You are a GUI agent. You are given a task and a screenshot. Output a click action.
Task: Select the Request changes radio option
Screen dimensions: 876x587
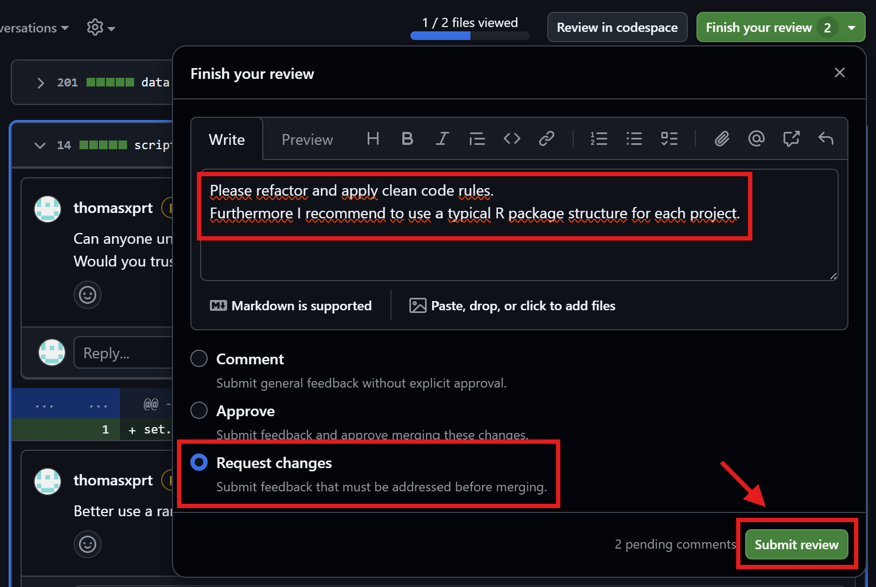click(199, 462)
